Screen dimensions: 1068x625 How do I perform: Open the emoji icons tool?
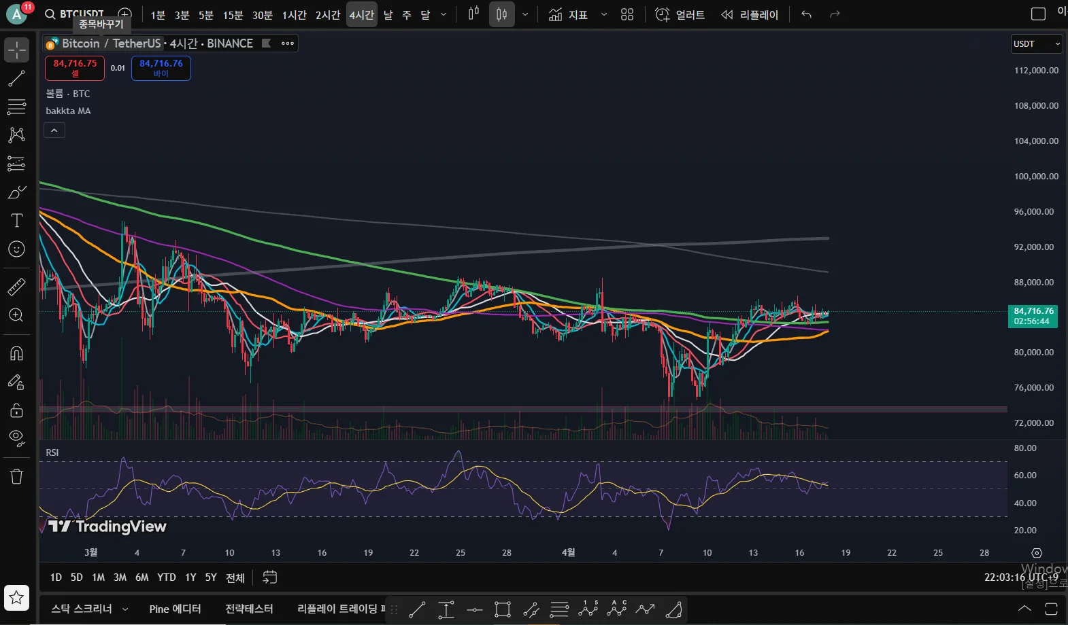[16, 249]
